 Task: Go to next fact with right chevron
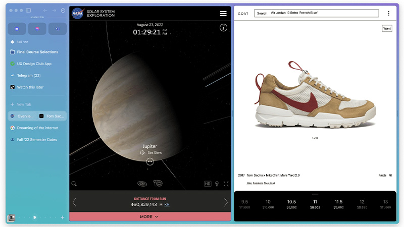click(x=226, y=202)
